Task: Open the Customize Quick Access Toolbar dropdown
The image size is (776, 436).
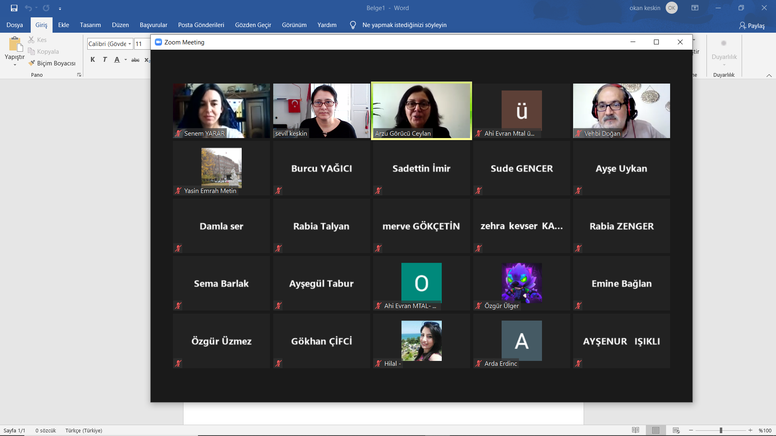Action: (x=60, y=8)
